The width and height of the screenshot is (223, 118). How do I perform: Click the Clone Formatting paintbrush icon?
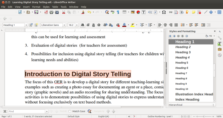coord(83,12)
